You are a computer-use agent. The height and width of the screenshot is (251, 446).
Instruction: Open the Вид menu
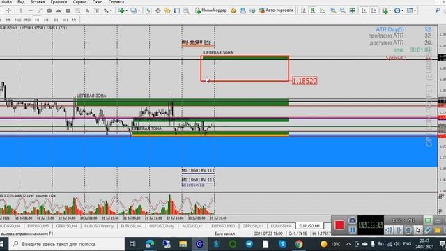pyautogui.click(x=21, y=2)
